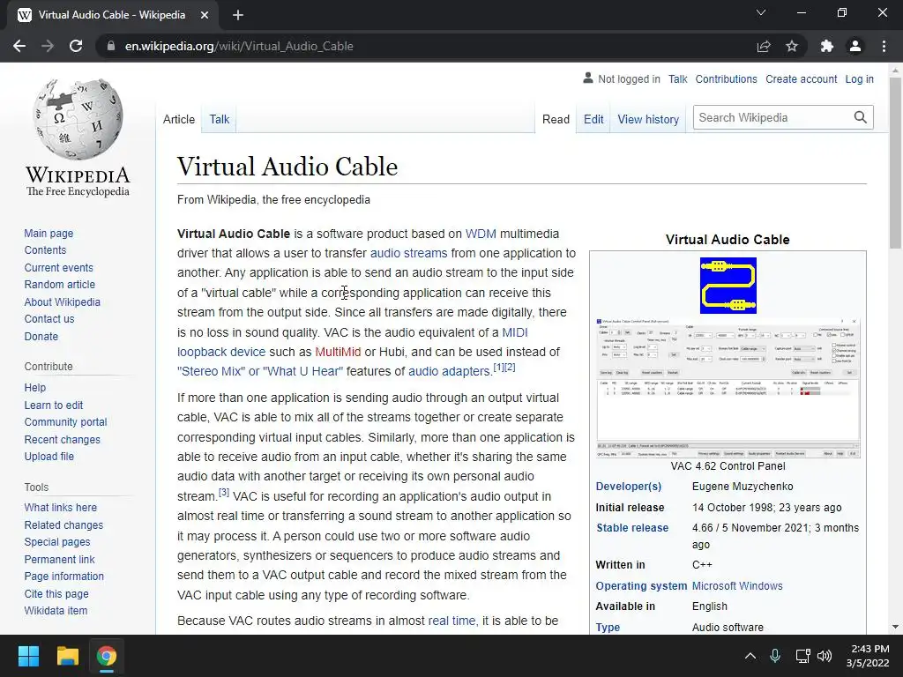Click the scrollbar down arrow

895,627
